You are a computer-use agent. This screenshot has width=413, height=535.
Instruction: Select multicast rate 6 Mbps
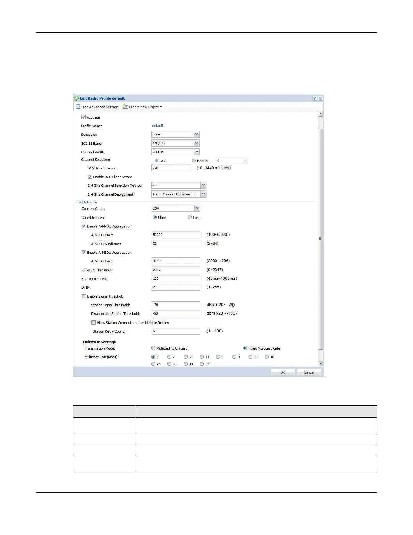coord(218,357)
